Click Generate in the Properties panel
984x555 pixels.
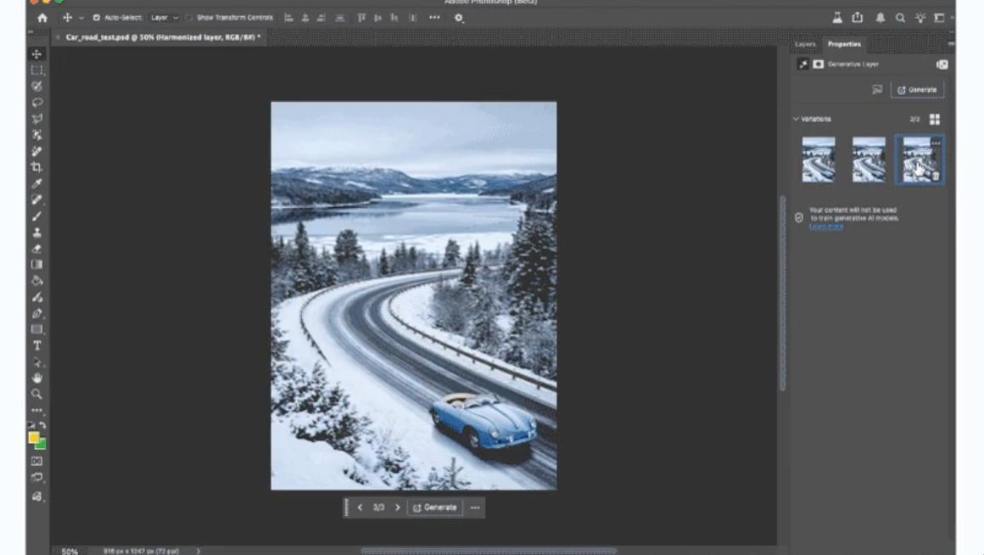917,89
